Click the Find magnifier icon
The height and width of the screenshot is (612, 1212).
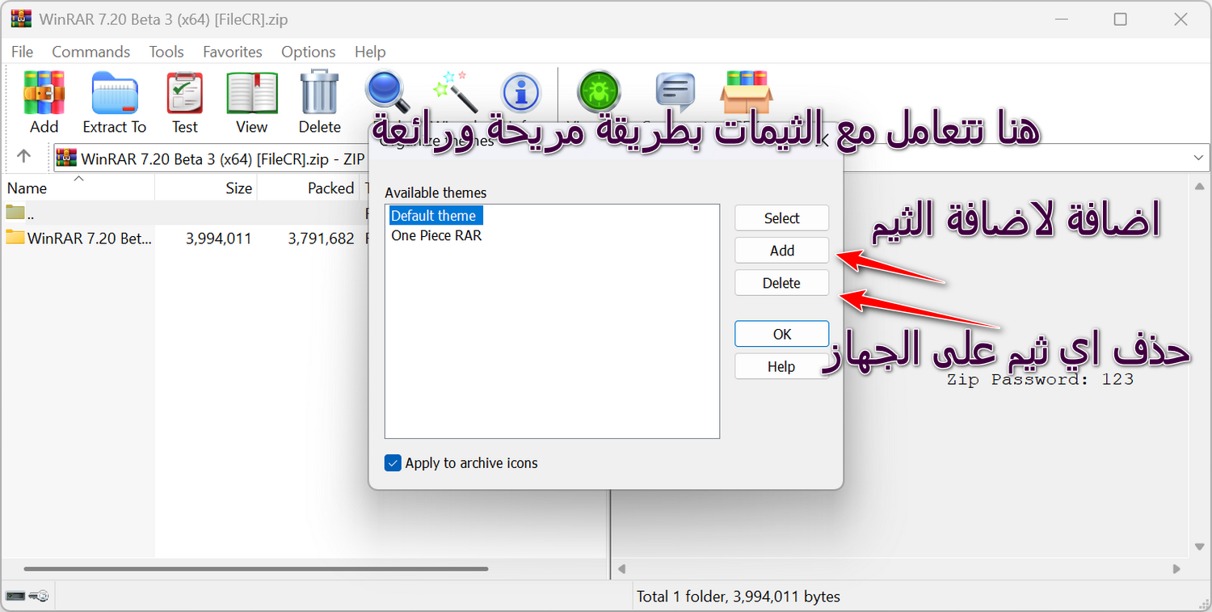coord(386,91)
